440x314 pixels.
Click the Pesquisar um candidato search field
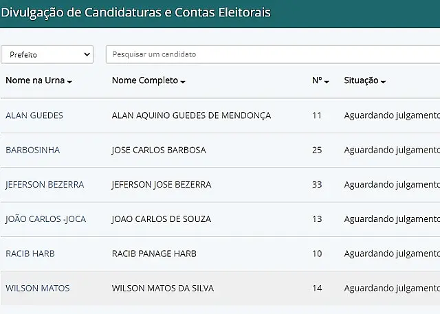pos(273,54)
